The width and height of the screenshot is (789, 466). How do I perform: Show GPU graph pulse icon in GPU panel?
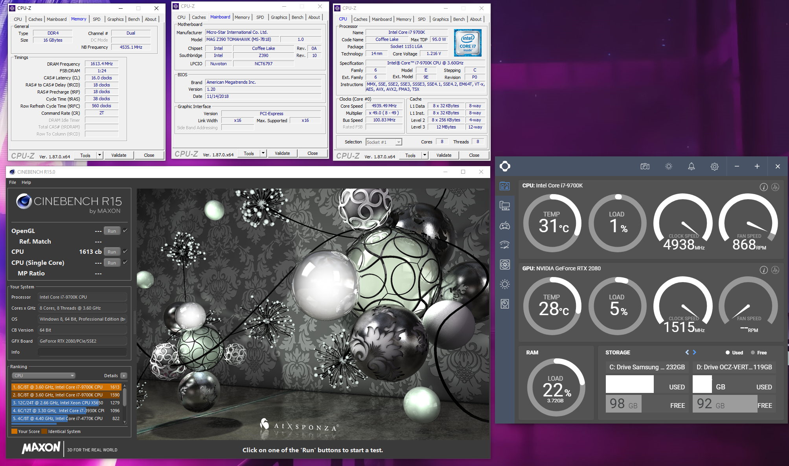pos(775,270)
